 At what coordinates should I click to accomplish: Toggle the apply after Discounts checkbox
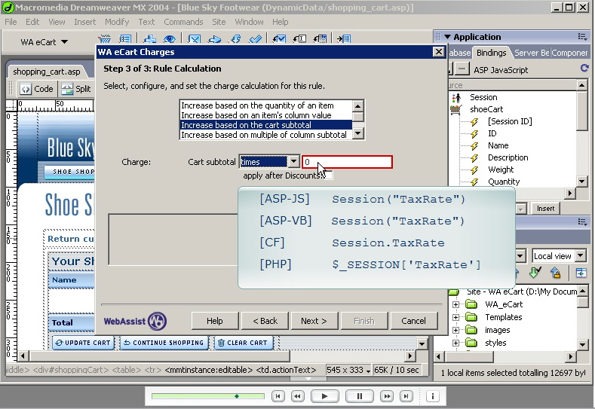tap(328, 176)
